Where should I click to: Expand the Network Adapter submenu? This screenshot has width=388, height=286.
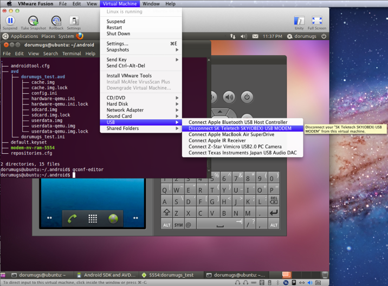click(141, 110)
